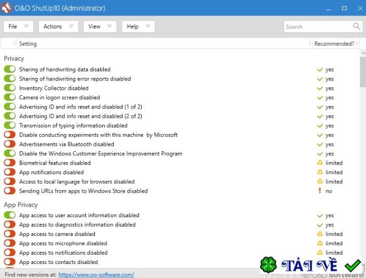Enable App access to camera disabled switch

9,234
